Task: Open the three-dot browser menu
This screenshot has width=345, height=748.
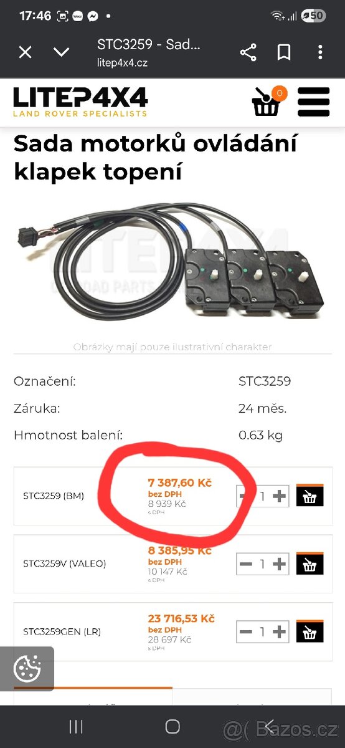Action: click(320, 52)
